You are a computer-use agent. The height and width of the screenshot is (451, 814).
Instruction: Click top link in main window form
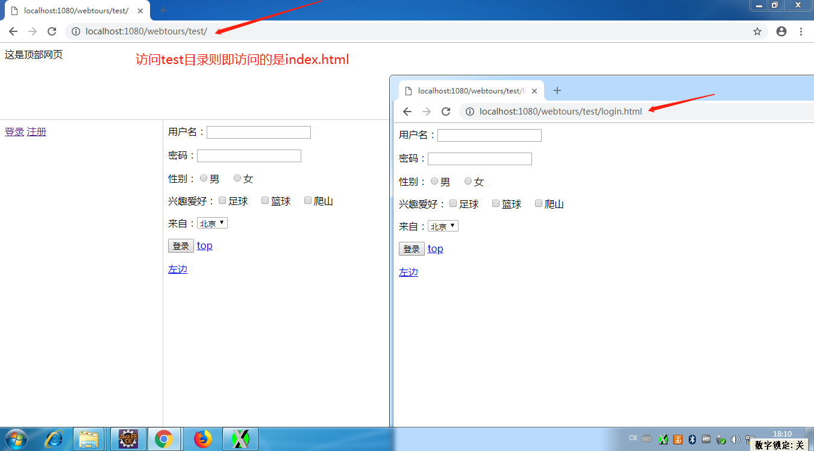click(205, 245)
